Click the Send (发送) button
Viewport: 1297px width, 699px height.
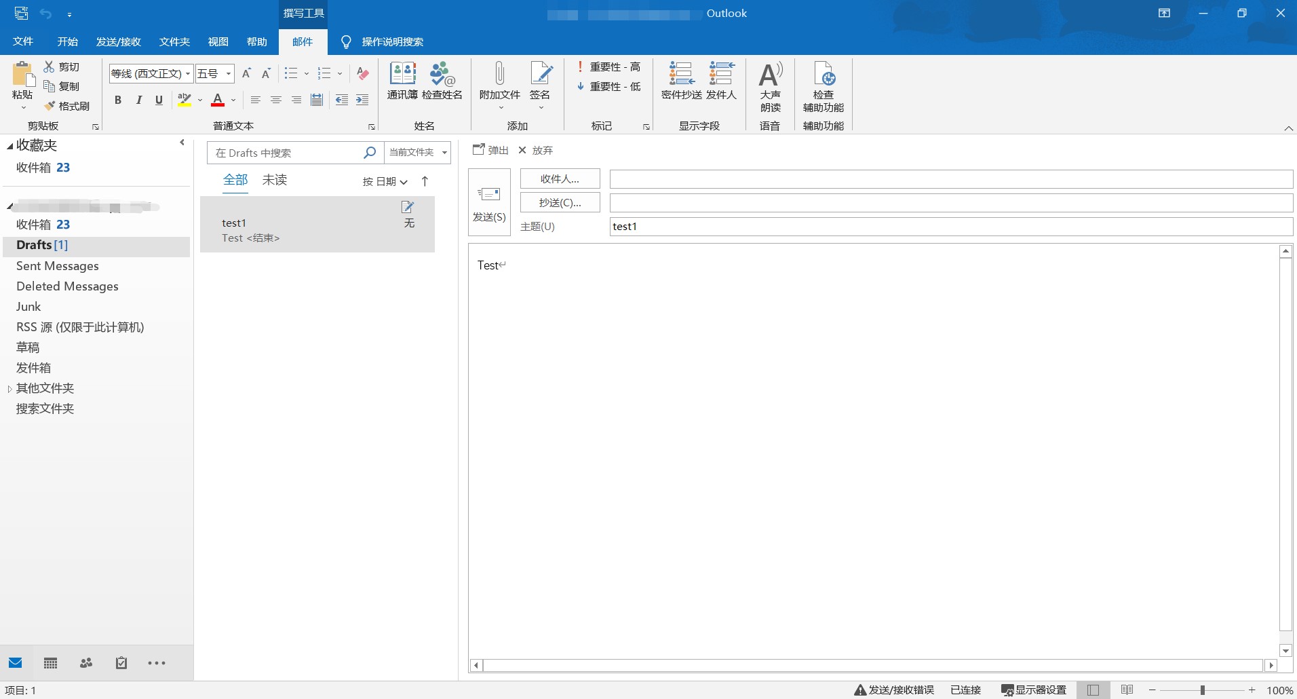[x=489, y=202]
